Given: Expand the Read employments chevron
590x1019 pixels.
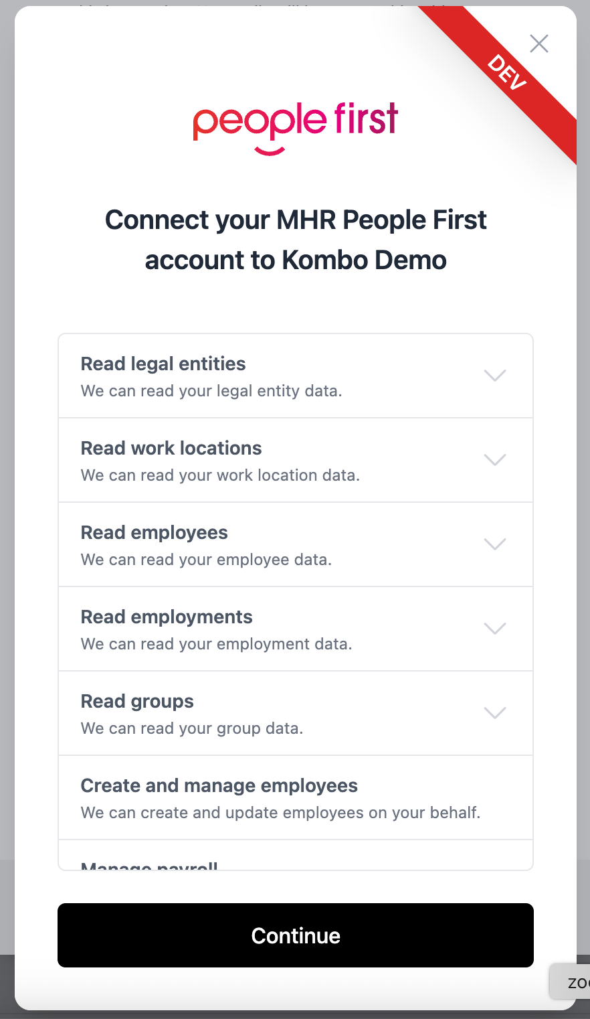Looking at the screenshot, I should point(495,629).
